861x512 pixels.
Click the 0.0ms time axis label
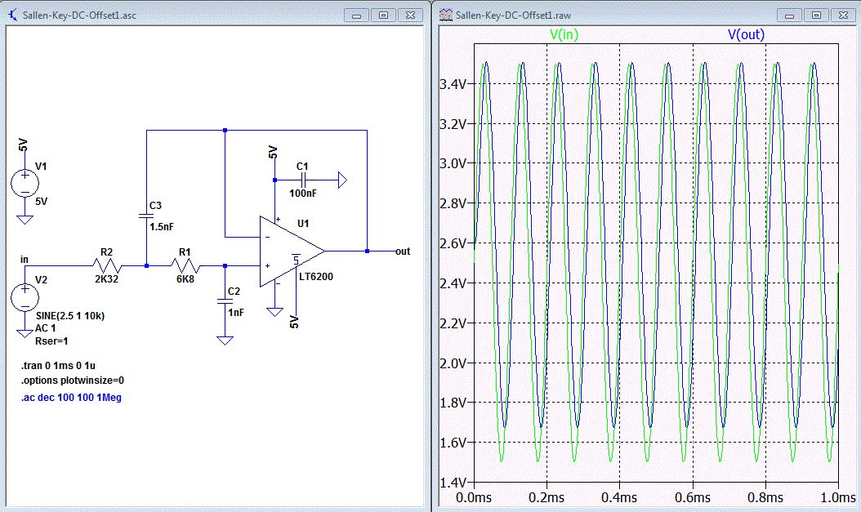pos(474,497)
